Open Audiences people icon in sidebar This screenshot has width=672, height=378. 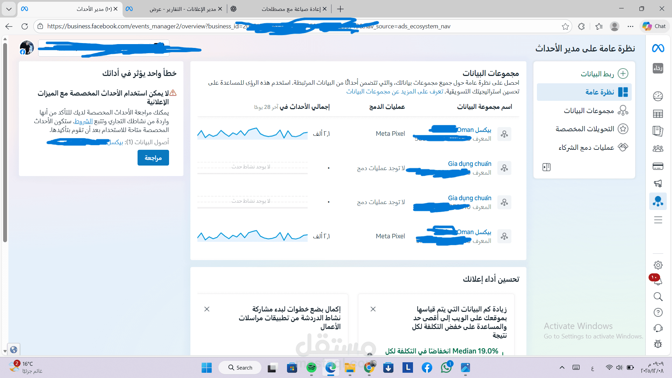pos(658,148)
